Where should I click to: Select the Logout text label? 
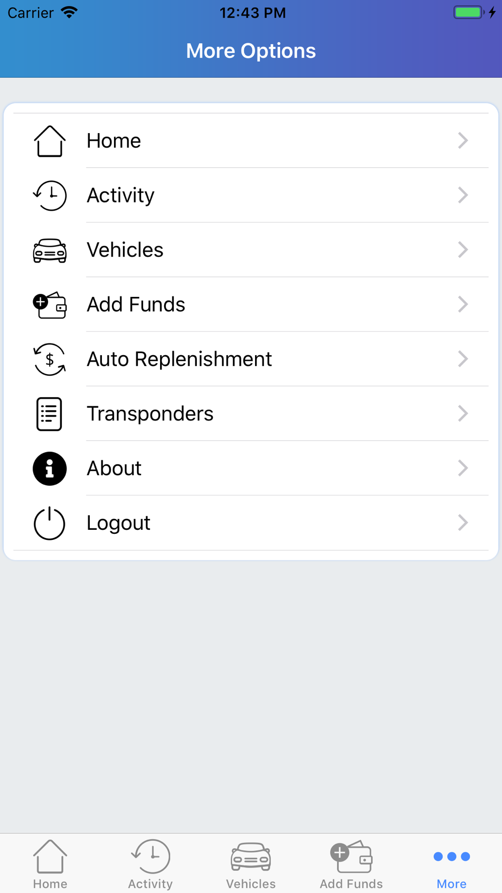click(x=118, y=523)
